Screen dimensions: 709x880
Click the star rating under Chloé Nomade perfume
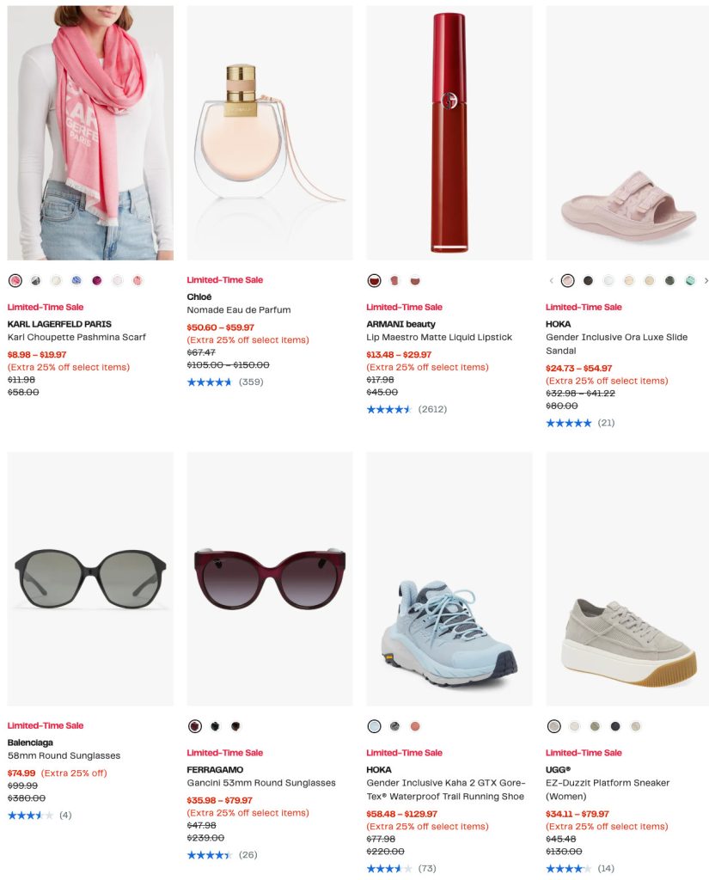210,382
